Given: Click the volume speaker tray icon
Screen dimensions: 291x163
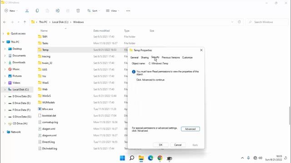Looking at the screenshot, I should point(261,158).
